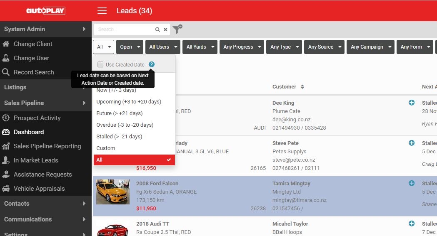This screenshot has width=437, height=236.
Task: Clear the search box with the X icon
Action: coord(165,29)
